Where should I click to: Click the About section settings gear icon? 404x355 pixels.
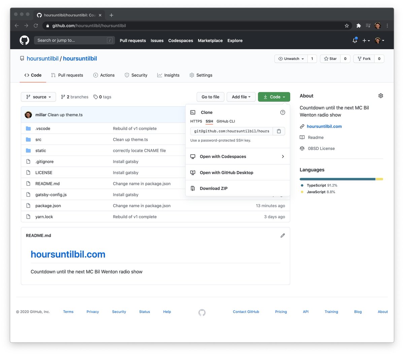click(x=381, y=96)
